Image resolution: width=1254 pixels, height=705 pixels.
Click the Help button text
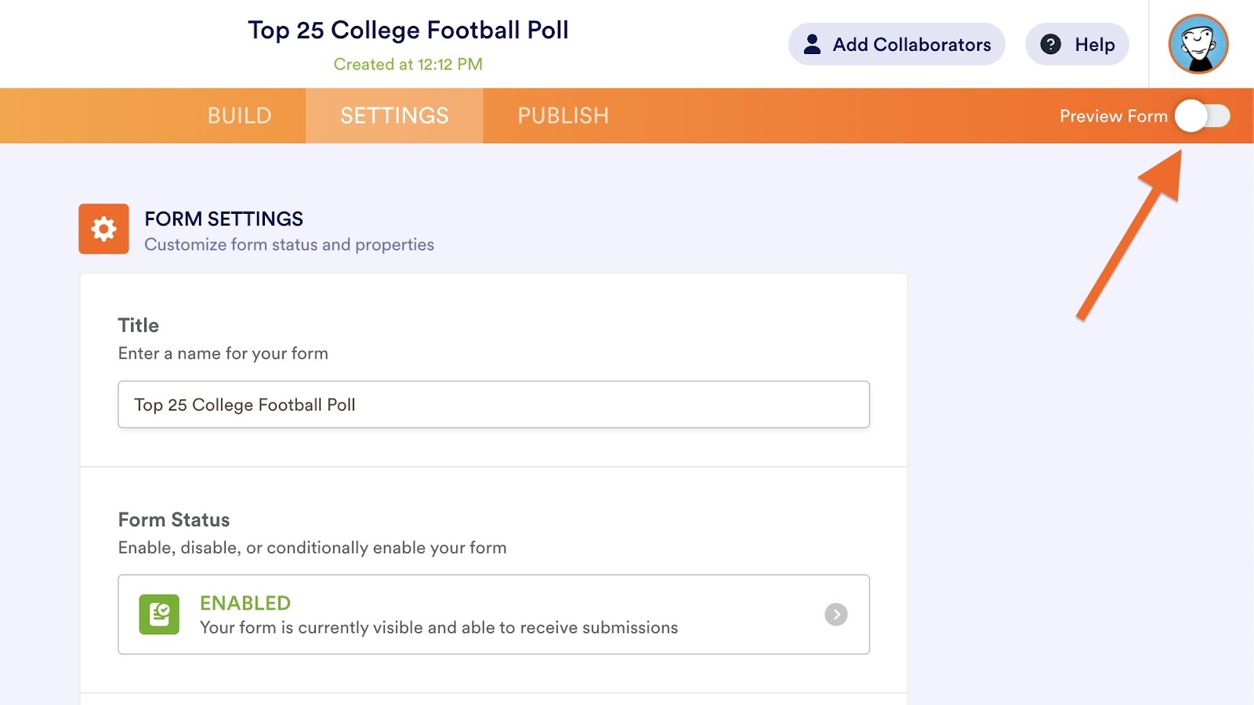click(x=1094, y=45)
